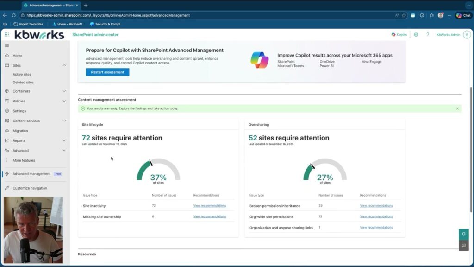Click the green help lightbulb button
This screenshot has height=267, width=474.
click(x=464, y=234)
